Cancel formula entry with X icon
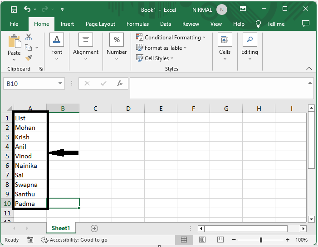 click(87, 83)
